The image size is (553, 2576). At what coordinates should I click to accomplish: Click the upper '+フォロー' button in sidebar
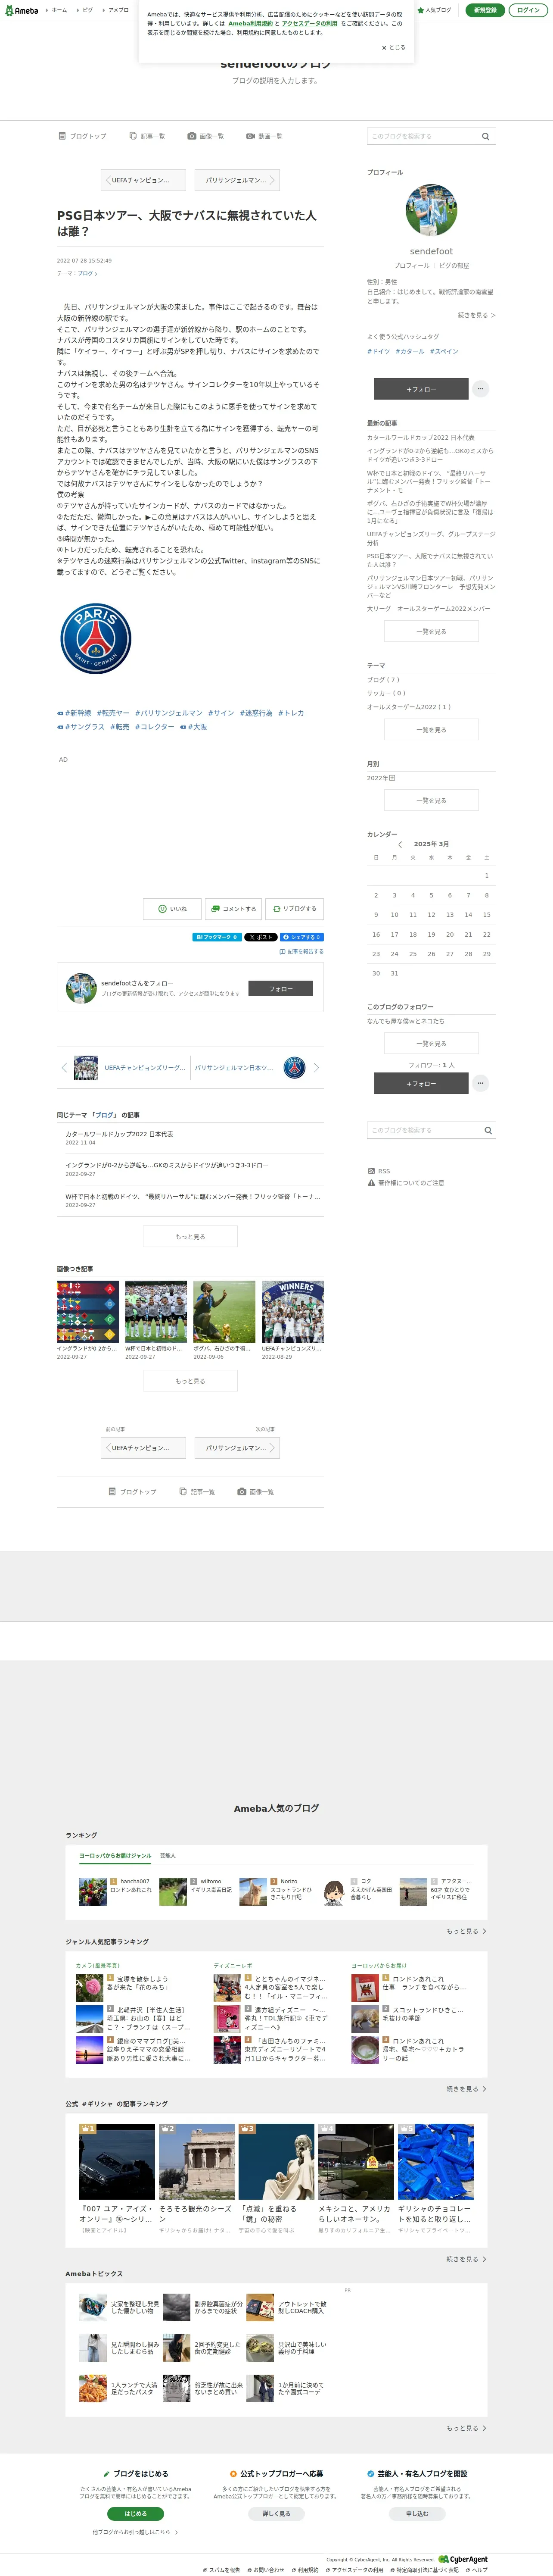(421, 389)
